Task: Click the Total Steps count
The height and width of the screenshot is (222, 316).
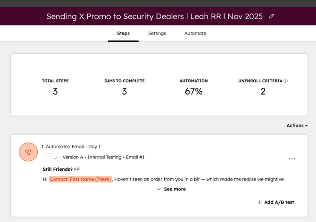Action: [x=55, y=91]
